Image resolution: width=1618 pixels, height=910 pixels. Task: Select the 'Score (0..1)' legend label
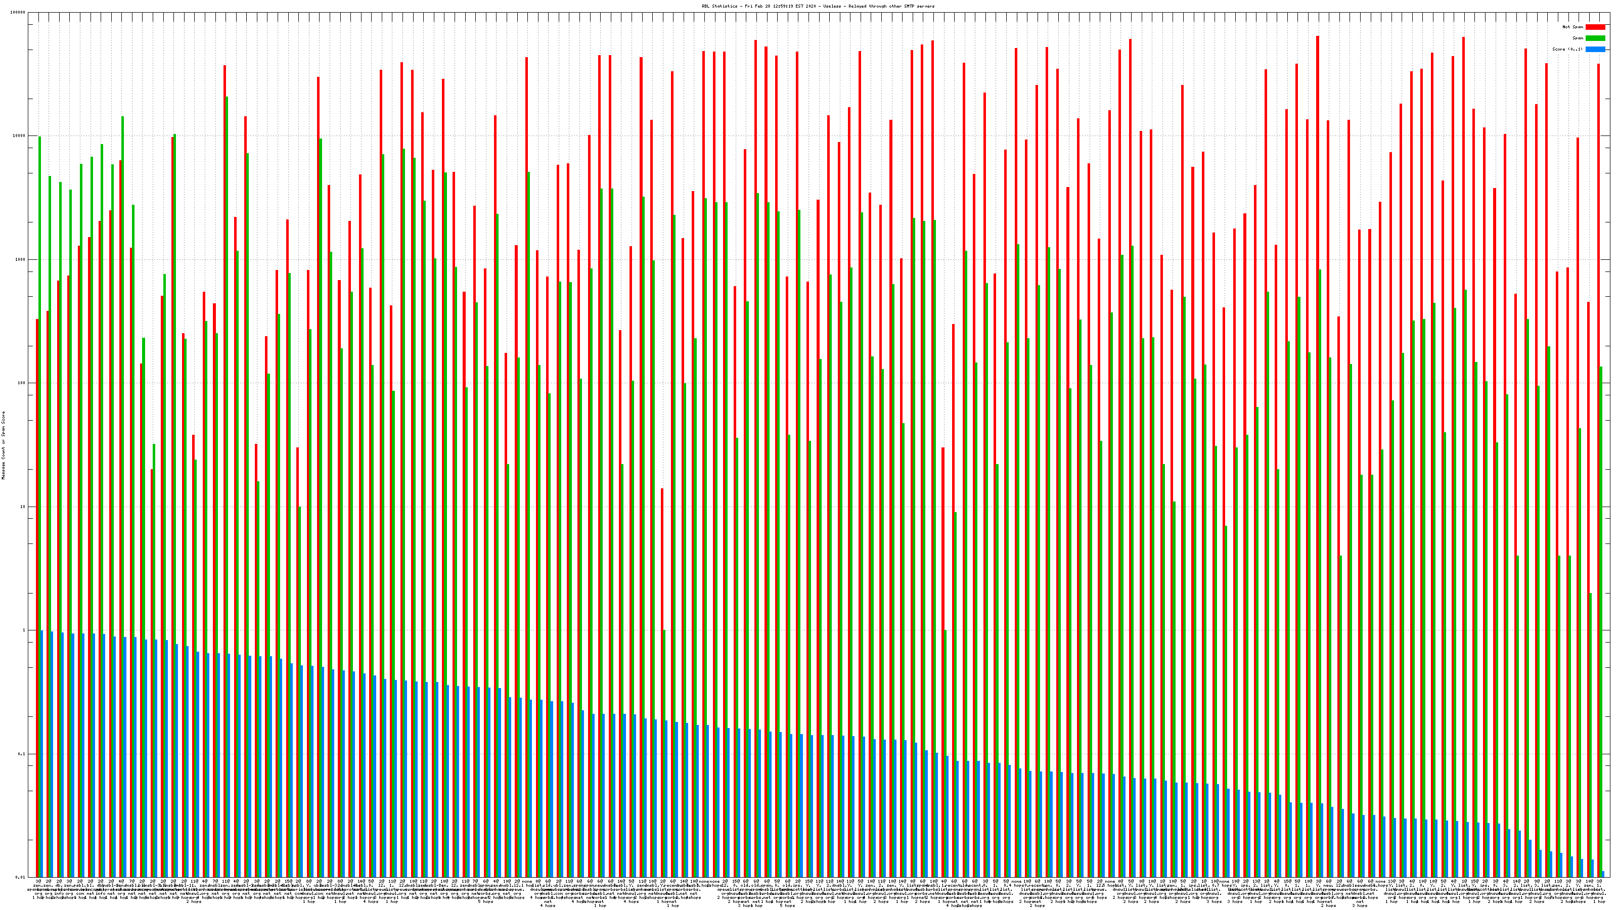click(1567, 49)
